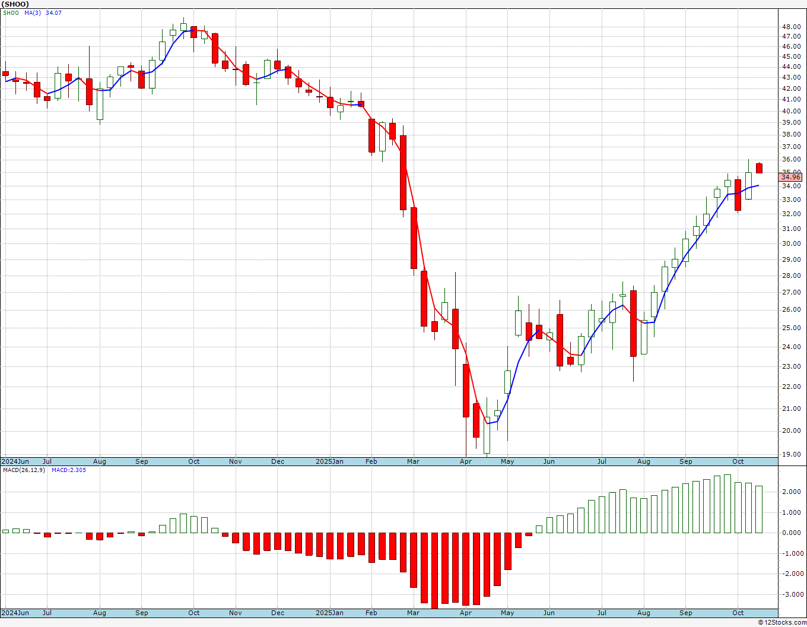Click the 0.000 MACD axis label
Image resolution: width=807 pixels, height=627 pixels.
click(x=792, y=533)
